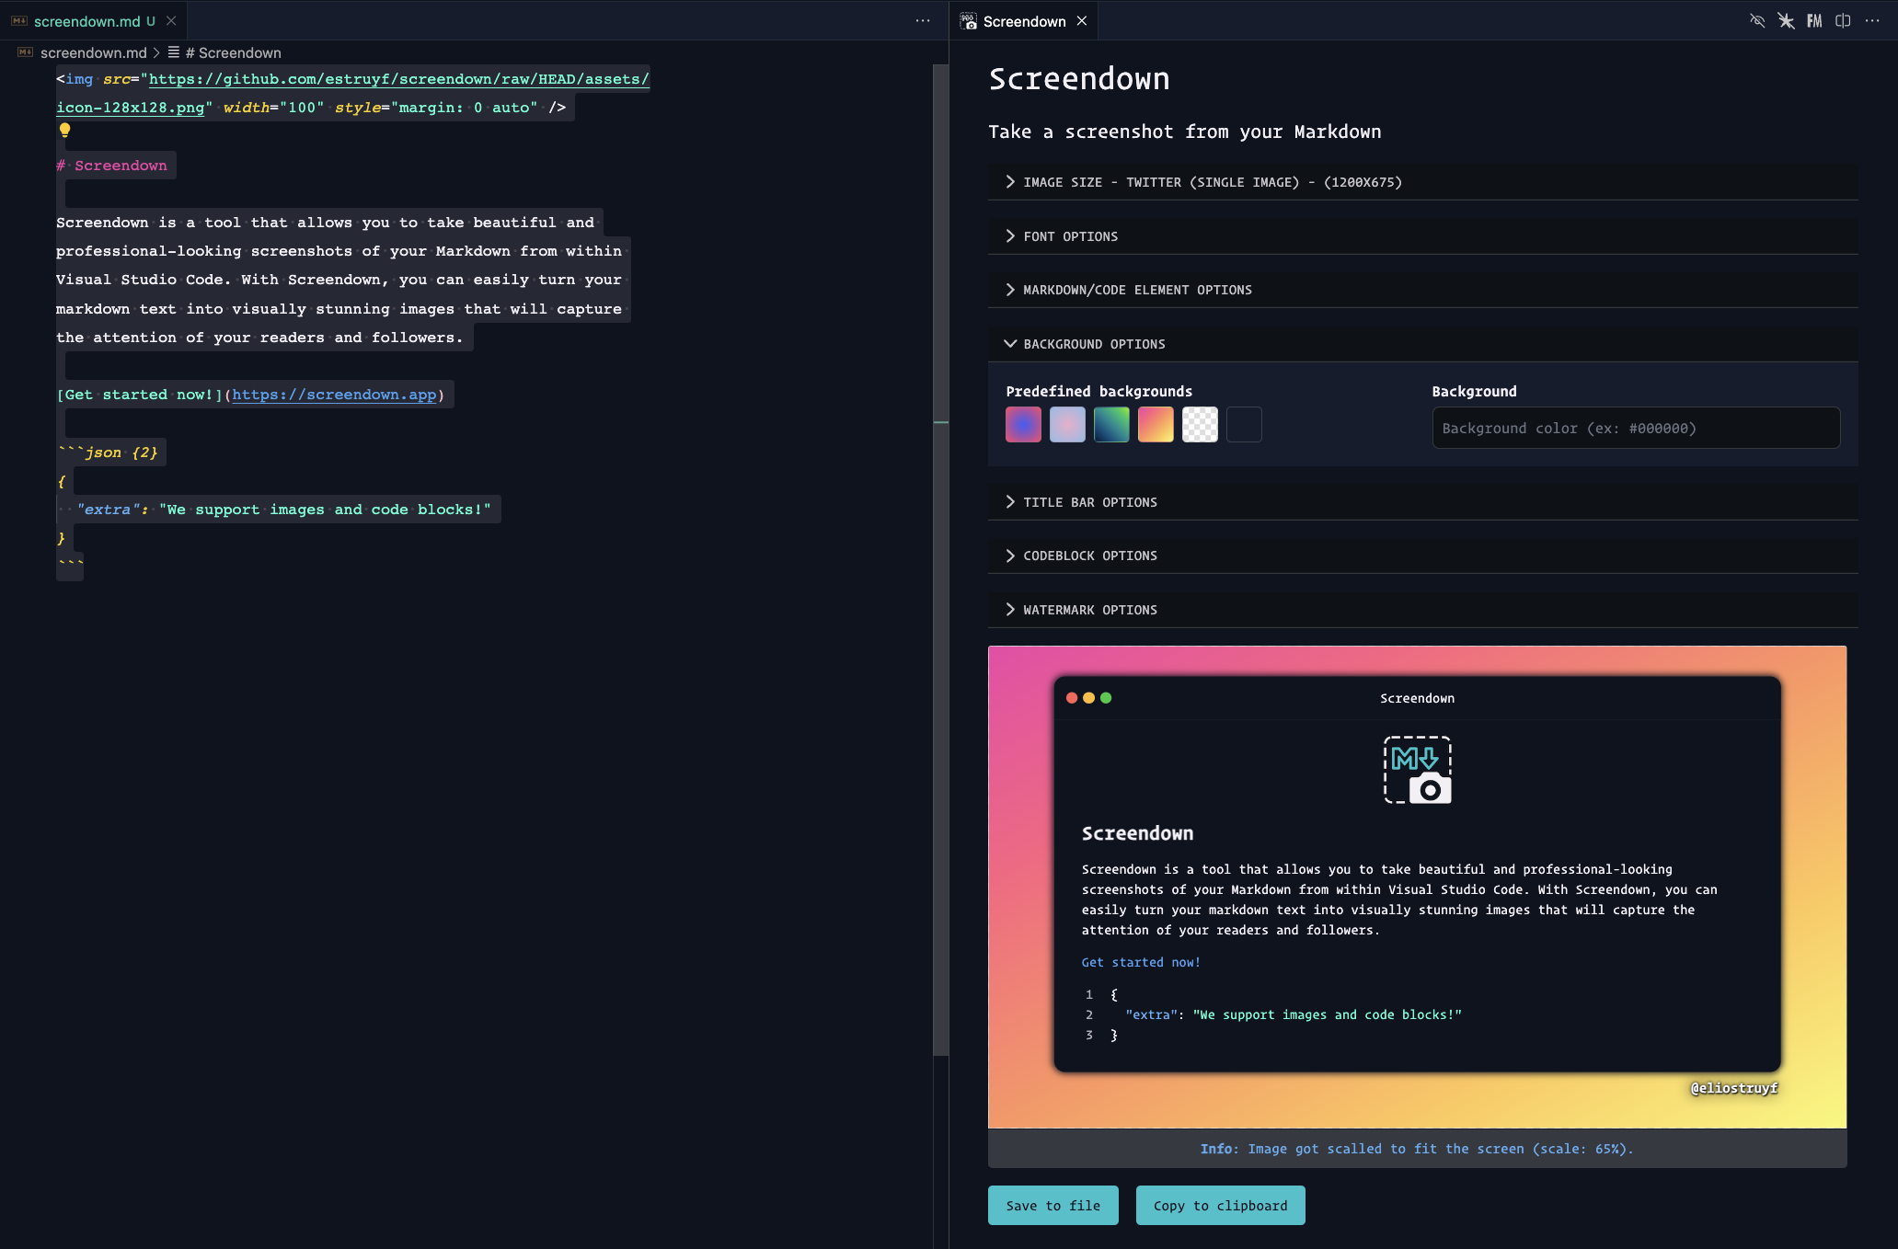1898x1249 pixels.
Task: Open more actions menu for markdown editor
Action: 923,20
